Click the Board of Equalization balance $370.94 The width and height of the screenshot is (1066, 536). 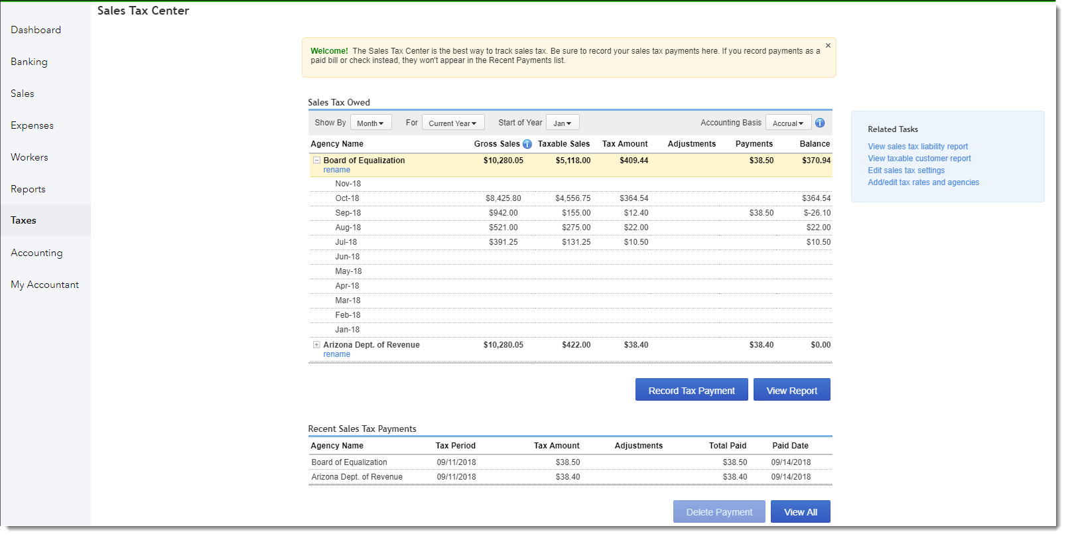816,161
